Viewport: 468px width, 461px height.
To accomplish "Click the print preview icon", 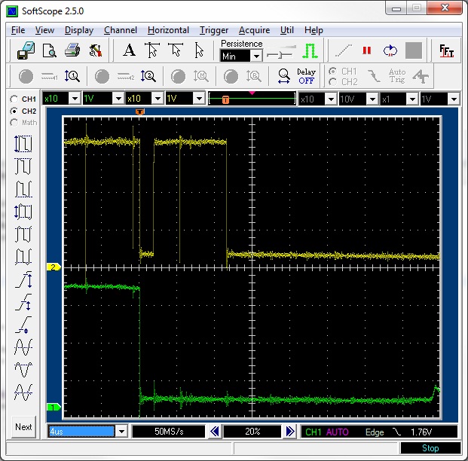I will (x=49, y=51).
